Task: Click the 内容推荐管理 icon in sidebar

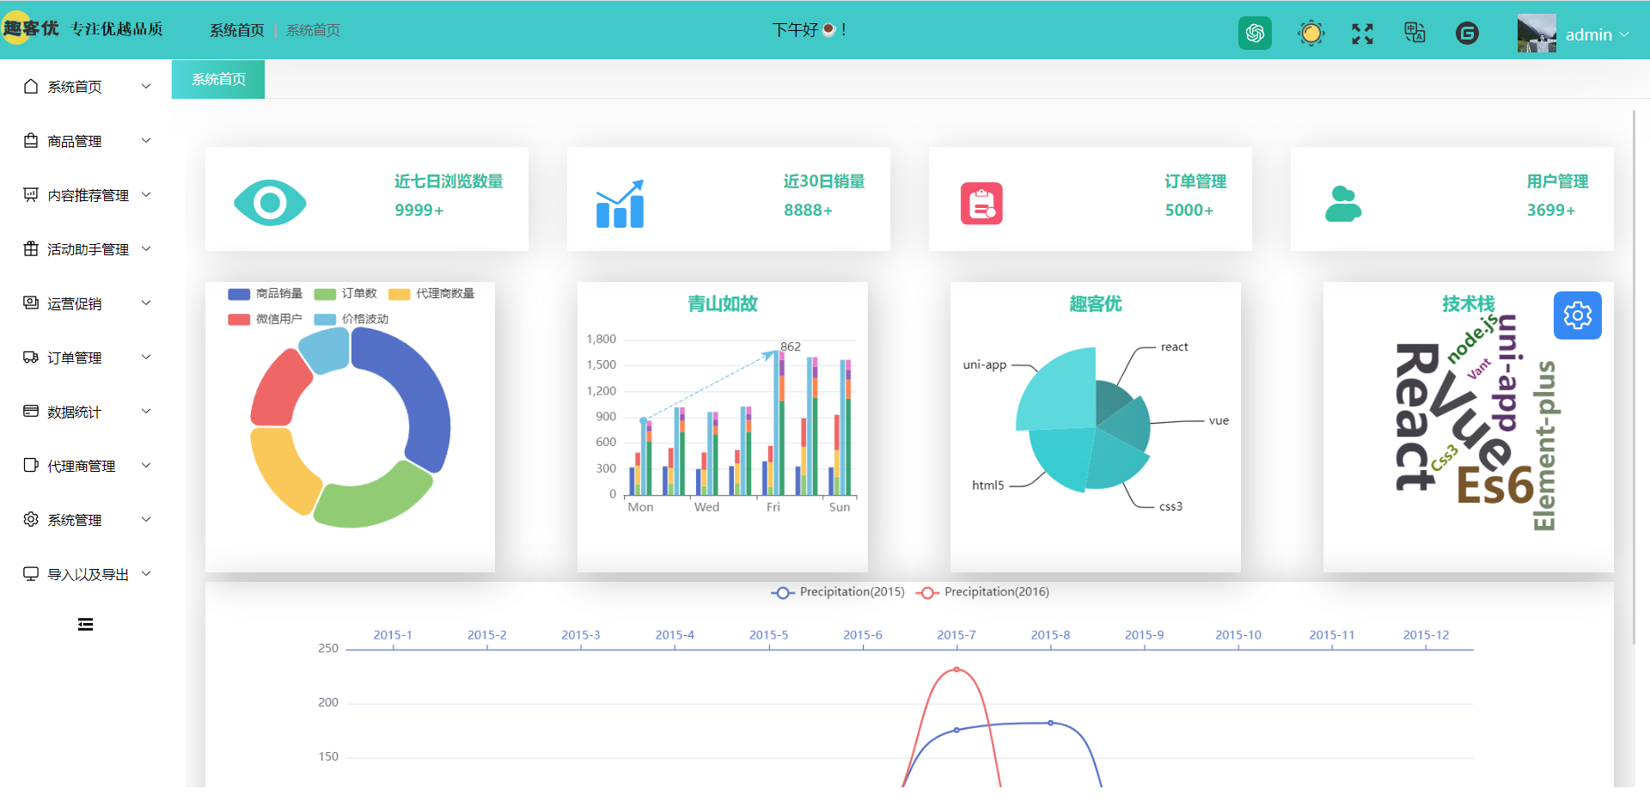Action: coord(31,194)
